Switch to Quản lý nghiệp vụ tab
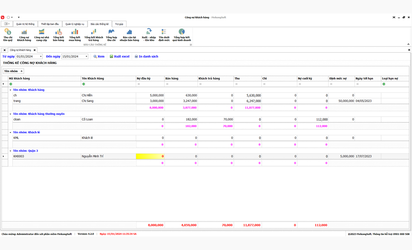412x250 pixels. (x=75, y=24)
